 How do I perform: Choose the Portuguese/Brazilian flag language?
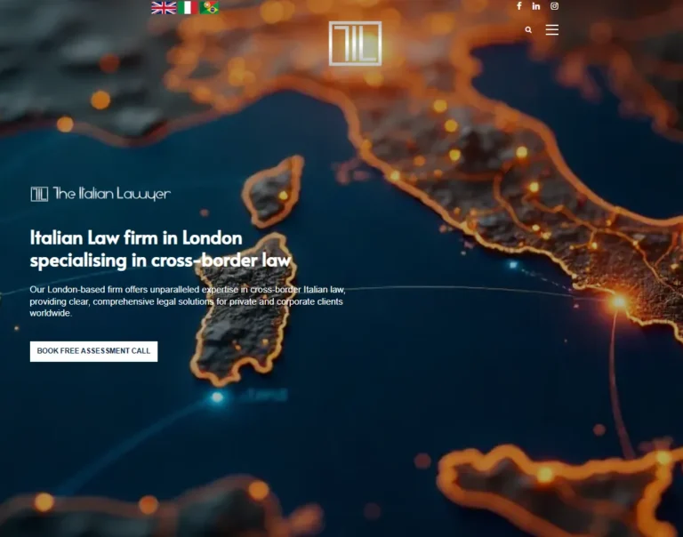(210, 8)
